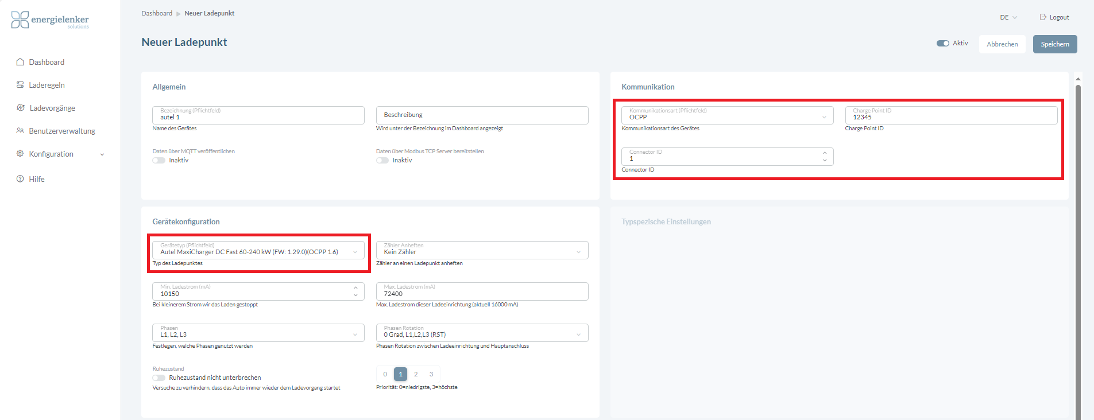Set priority to 3

[431, 374]
